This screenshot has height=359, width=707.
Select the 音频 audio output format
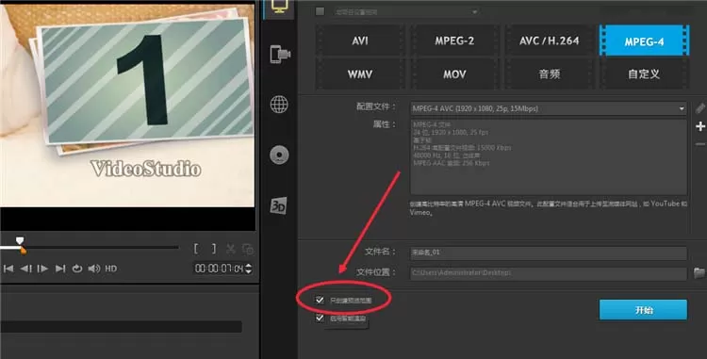pyautogui.click(x=550, y=73)
